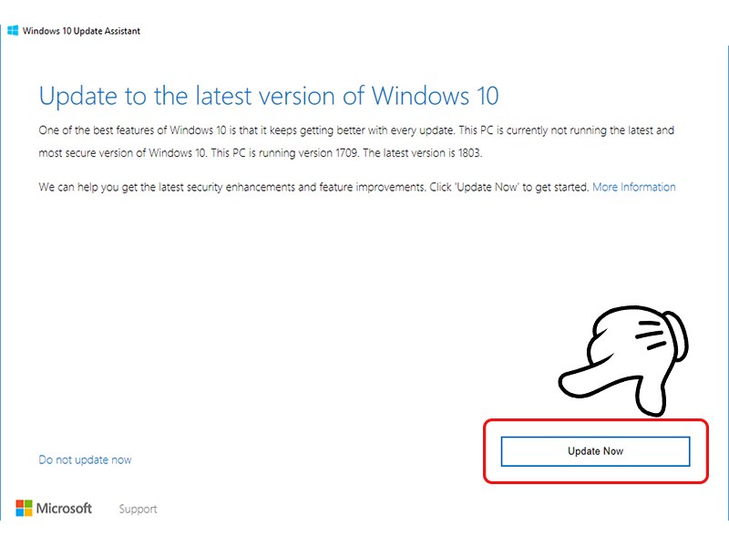The image size is (729, 547).
Task: Click the pointing hand illustration
Action: pos(623,360)
